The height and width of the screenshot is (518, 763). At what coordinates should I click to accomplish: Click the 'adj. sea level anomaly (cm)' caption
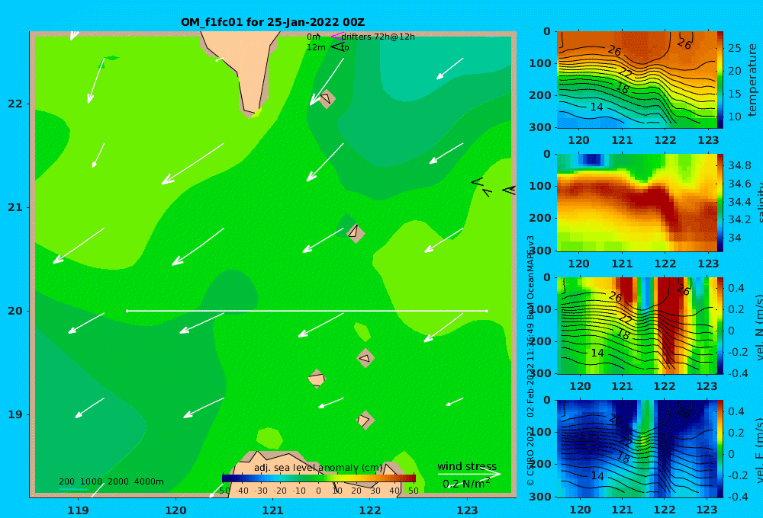[x=318, y=468]
